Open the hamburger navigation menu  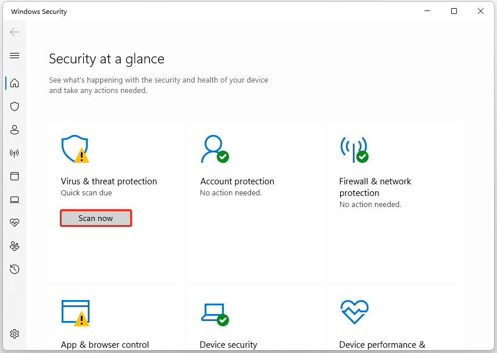click(x=15, y=56)
